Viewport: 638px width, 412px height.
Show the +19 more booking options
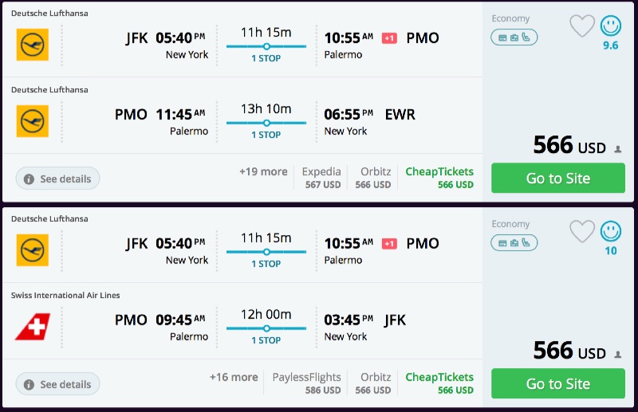click(263, 171)
